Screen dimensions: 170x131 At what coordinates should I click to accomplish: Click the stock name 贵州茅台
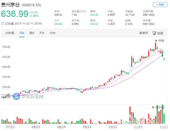point(10,5)
